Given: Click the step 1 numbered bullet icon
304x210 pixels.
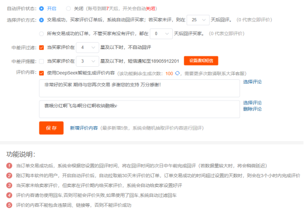Looking at the screenshot, I should [9, 166].
